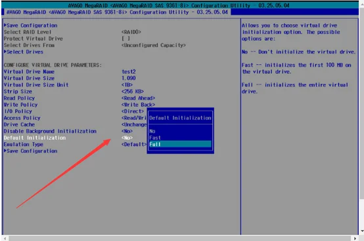Click the horizontal scrollbar right arrow

click(355, 238)
